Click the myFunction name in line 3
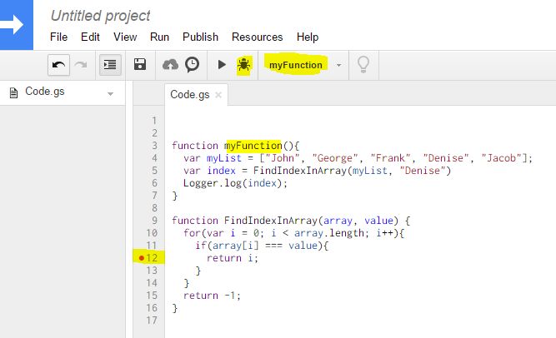The width and height of the screenshot is (556, 338). coord(253,146)
